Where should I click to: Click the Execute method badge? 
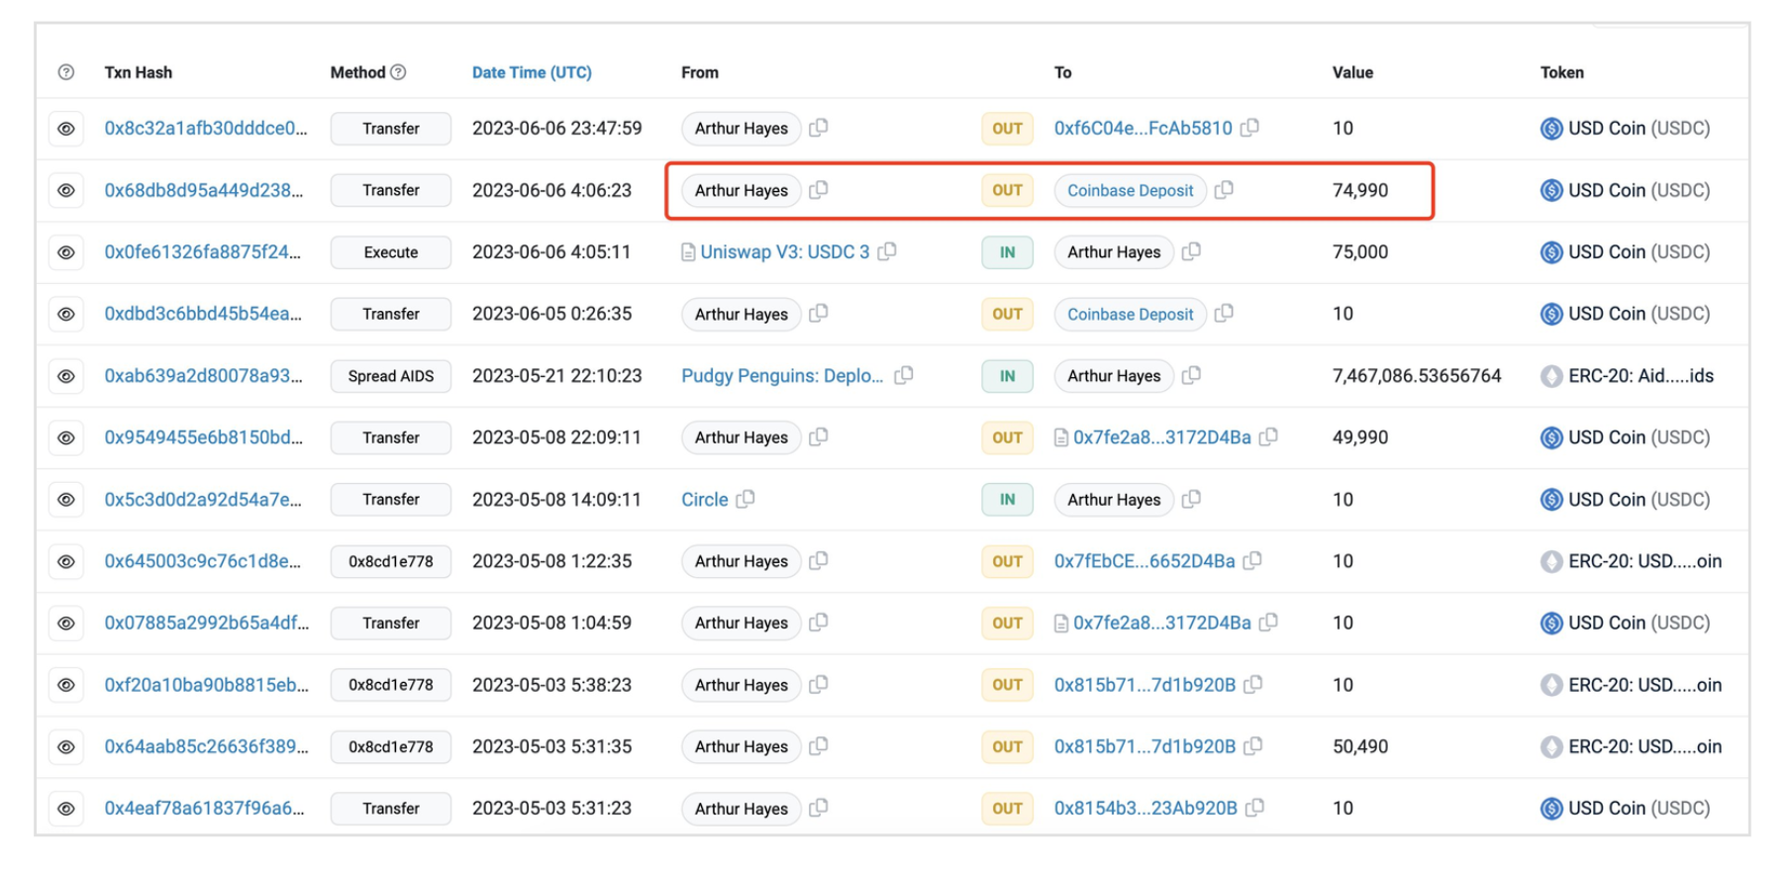tap(391, 252)
